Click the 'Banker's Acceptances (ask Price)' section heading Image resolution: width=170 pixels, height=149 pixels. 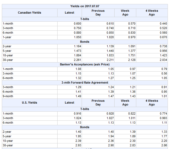coord(85,64)
